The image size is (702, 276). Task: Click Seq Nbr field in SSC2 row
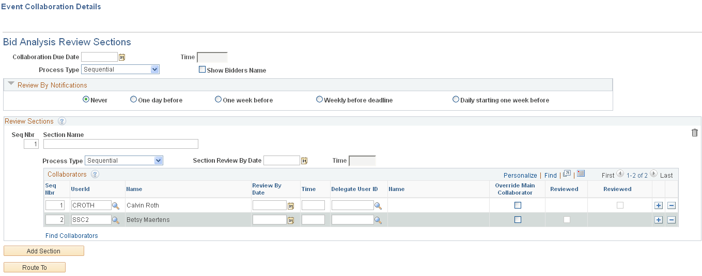coord(55,220)
